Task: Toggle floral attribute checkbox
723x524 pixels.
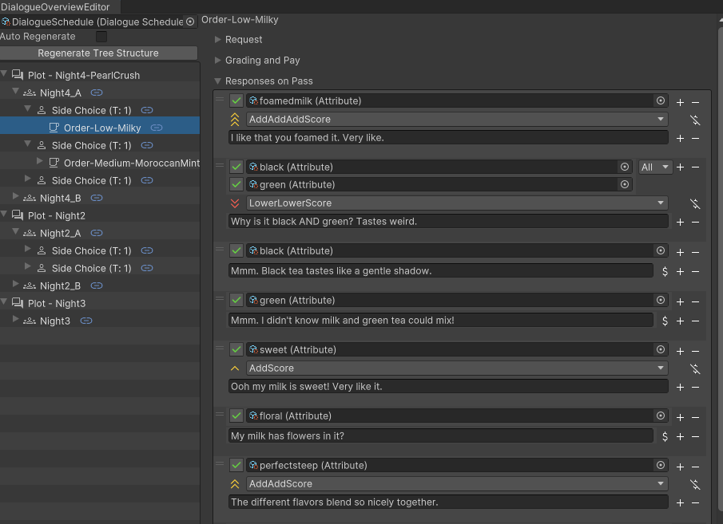Action: (x=236, y=416)
